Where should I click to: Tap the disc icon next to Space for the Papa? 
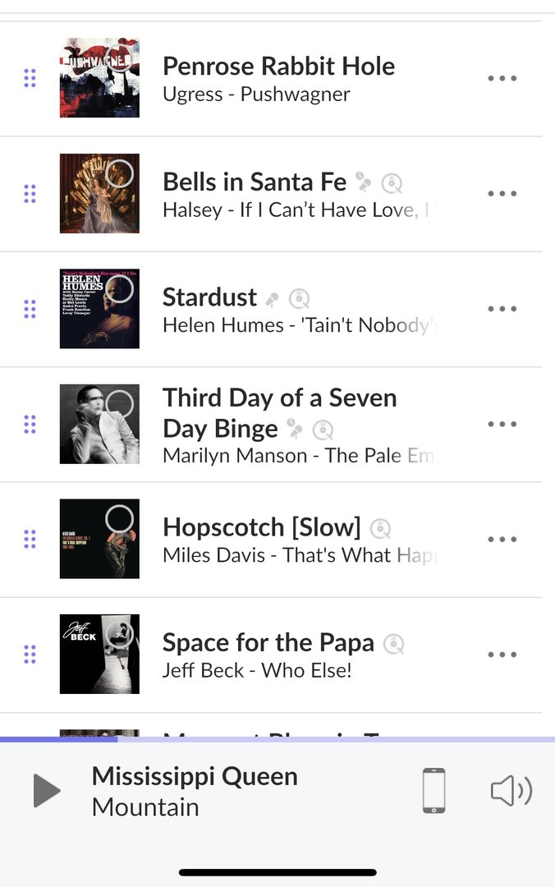pyautogui.click(x=394, y=644)
